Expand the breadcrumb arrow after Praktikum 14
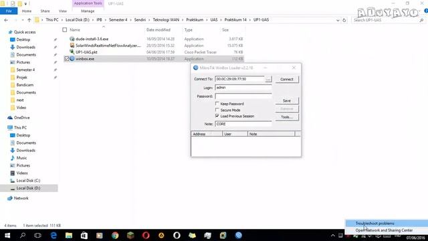428x241 pixels. pos(249,20)
